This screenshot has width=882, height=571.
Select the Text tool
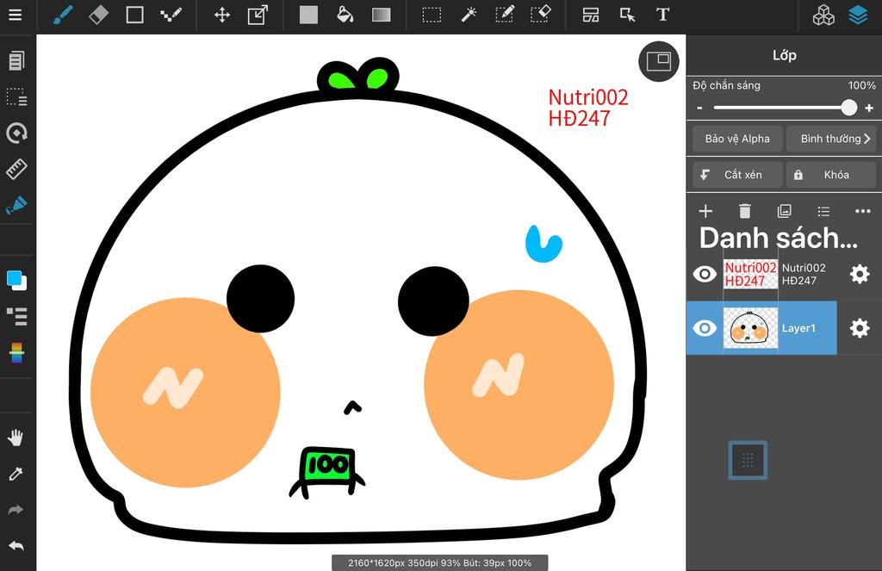click(x=662, y=15)
